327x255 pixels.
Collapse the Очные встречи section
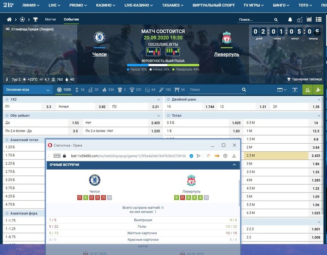tap(233, 164)
